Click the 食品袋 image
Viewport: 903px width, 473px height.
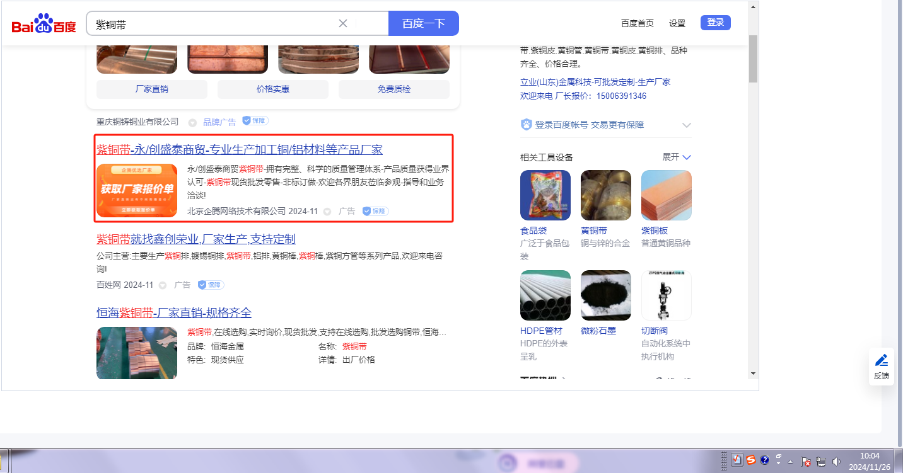(x=545, y=195)
